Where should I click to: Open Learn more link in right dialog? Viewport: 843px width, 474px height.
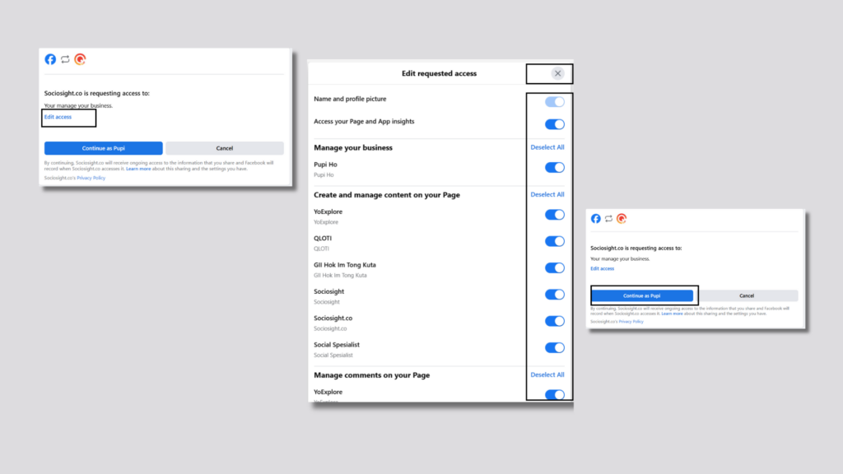(672, 314)
